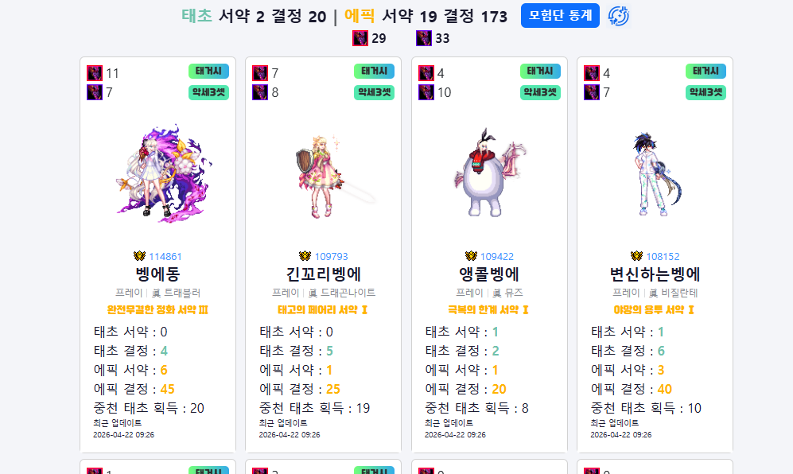Viewport: 793px width, 474px height.
Task: Click 태거시 badge on 벵에동 card
Action: coord(209,72)
